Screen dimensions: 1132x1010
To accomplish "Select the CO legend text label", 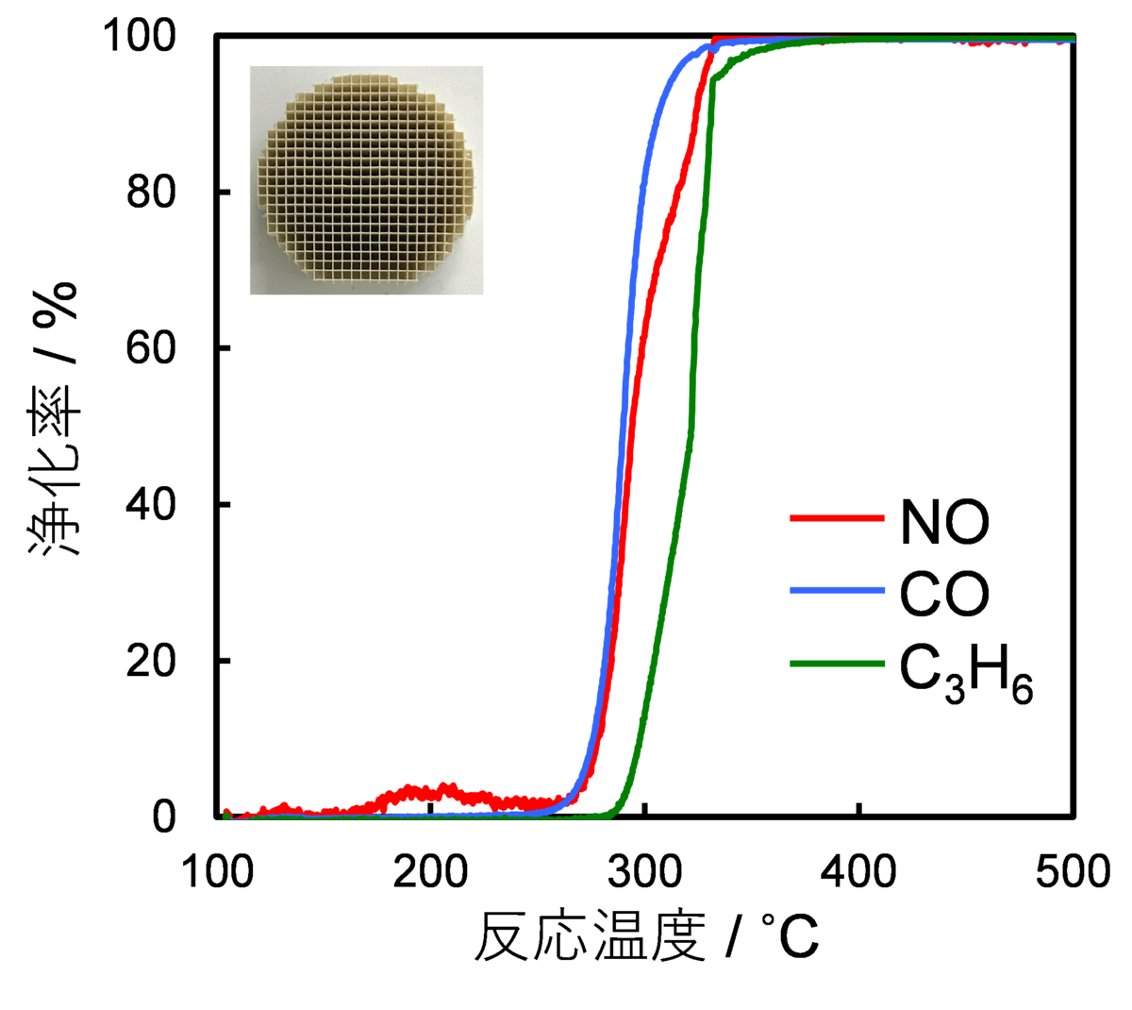I will 944,594.
